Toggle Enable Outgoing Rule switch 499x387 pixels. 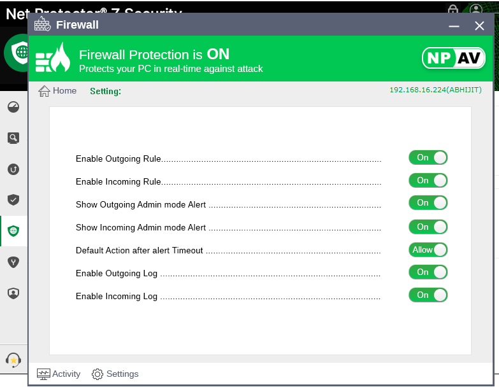pyautogui.click(x=428, y=158)
